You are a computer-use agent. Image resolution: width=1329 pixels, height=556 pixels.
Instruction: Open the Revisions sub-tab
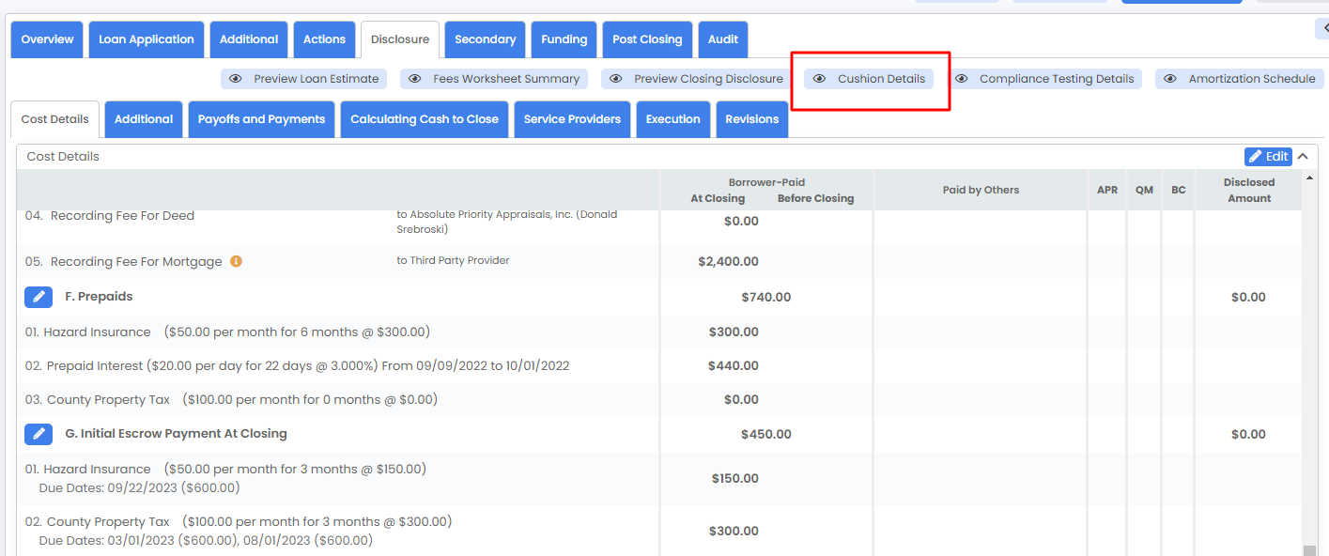[751, 119]
